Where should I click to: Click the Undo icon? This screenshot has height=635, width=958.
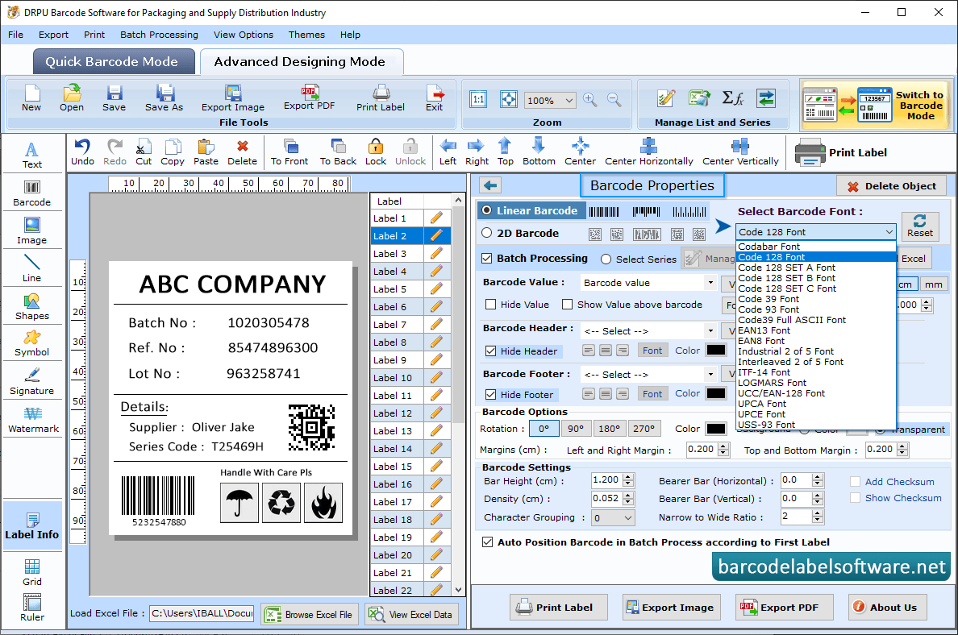[x=82, y=152]
